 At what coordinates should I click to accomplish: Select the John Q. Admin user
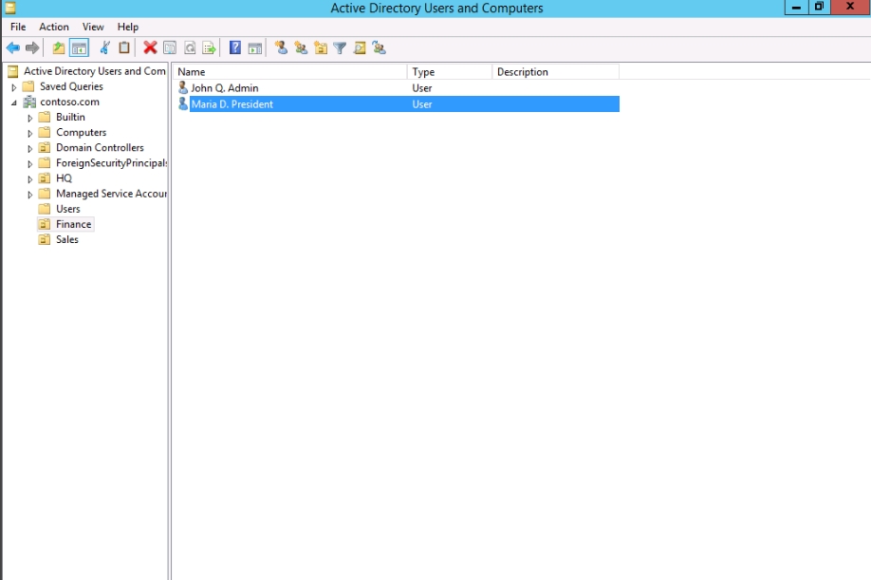224,88
